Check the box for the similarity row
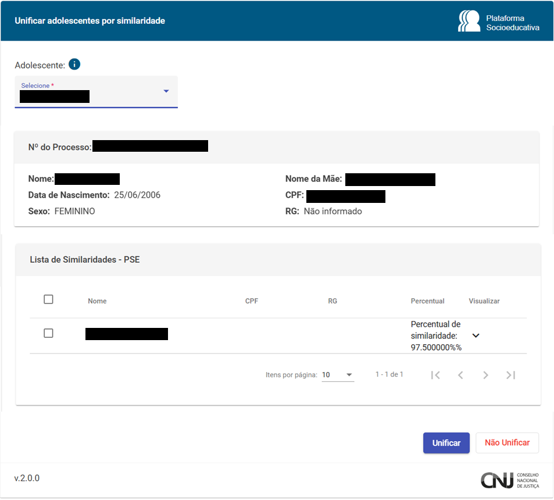This screenshot has height=500, width=554. point(49,333)
